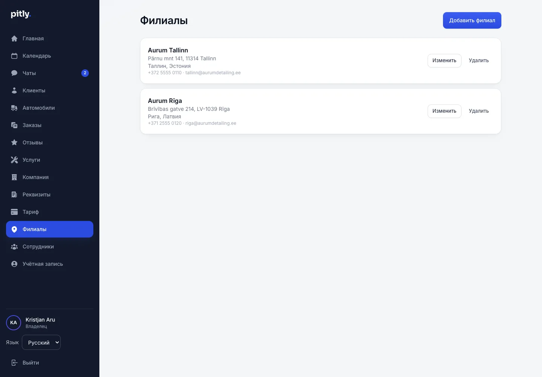Delete the Aurum Tallinn branch

pyautogui.click(x=479, y=61)
